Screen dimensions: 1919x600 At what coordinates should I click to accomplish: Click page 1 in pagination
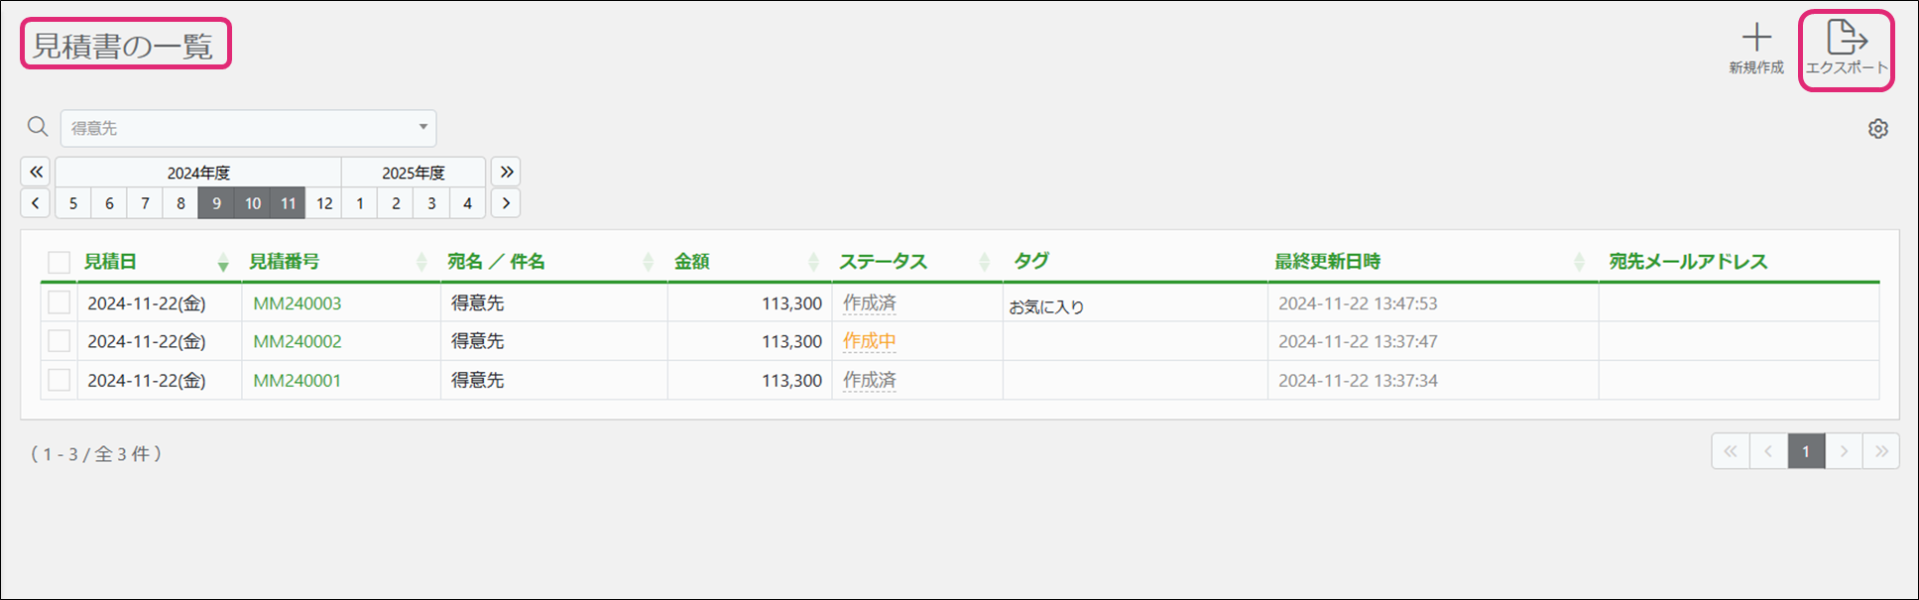coord(1805,451)
